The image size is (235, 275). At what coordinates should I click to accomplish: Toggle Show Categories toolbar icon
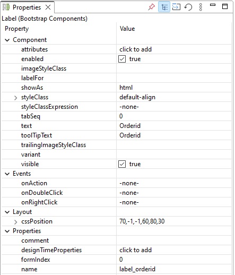coord(164,7)
